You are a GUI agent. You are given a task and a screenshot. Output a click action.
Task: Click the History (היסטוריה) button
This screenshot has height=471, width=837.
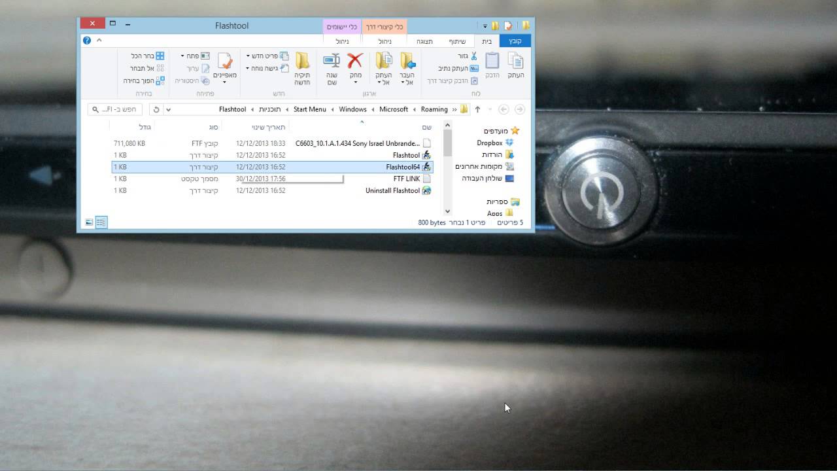coord(192,81)
